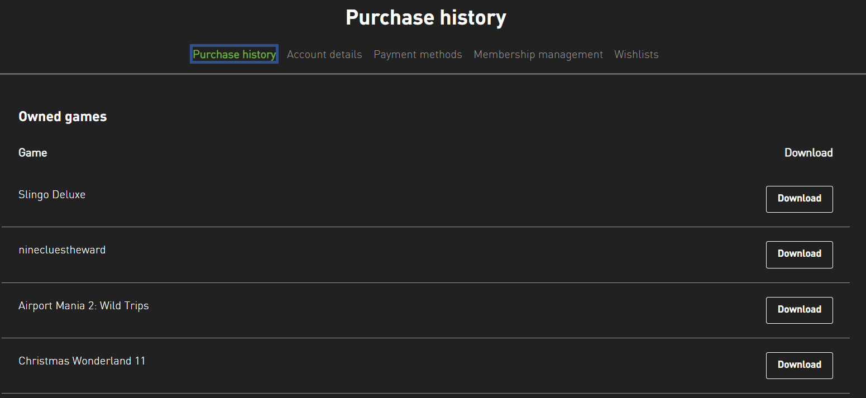Click the divider under Christmas Wonderland 11 row
The image size is (866, 398).
click(425, 393)
